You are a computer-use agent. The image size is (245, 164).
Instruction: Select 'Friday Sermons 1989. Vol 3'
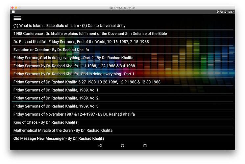pyautogui.click(x=122, y=106)
